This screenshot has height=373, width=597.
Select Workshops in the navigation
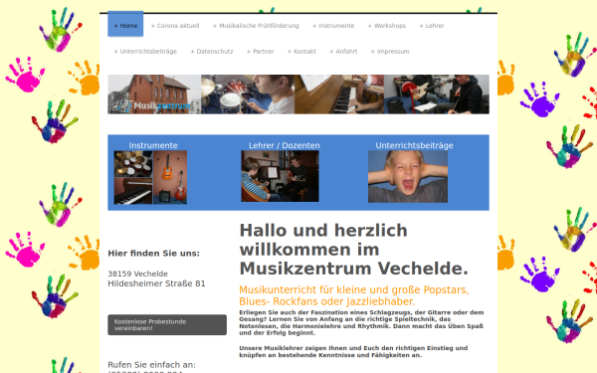click(387, 26)
